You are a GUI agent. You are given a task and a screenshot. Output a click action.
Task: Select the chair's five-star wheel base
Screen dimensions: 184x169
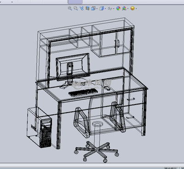tap(97, 152)
